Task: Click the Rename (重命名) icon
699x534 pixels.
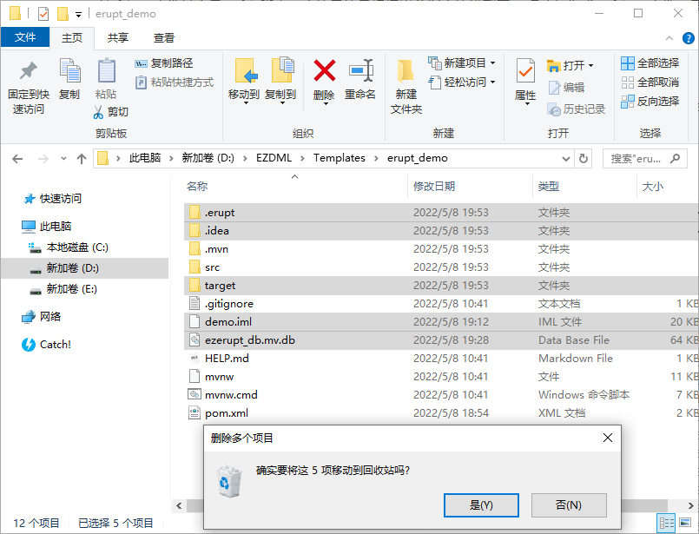Action: click(x=360, y=70)
